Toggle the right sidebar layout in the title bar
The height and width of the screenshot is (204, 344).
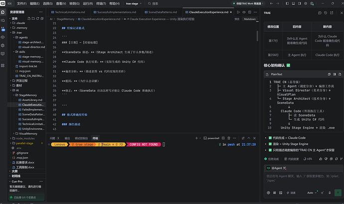tap(300, 3)
